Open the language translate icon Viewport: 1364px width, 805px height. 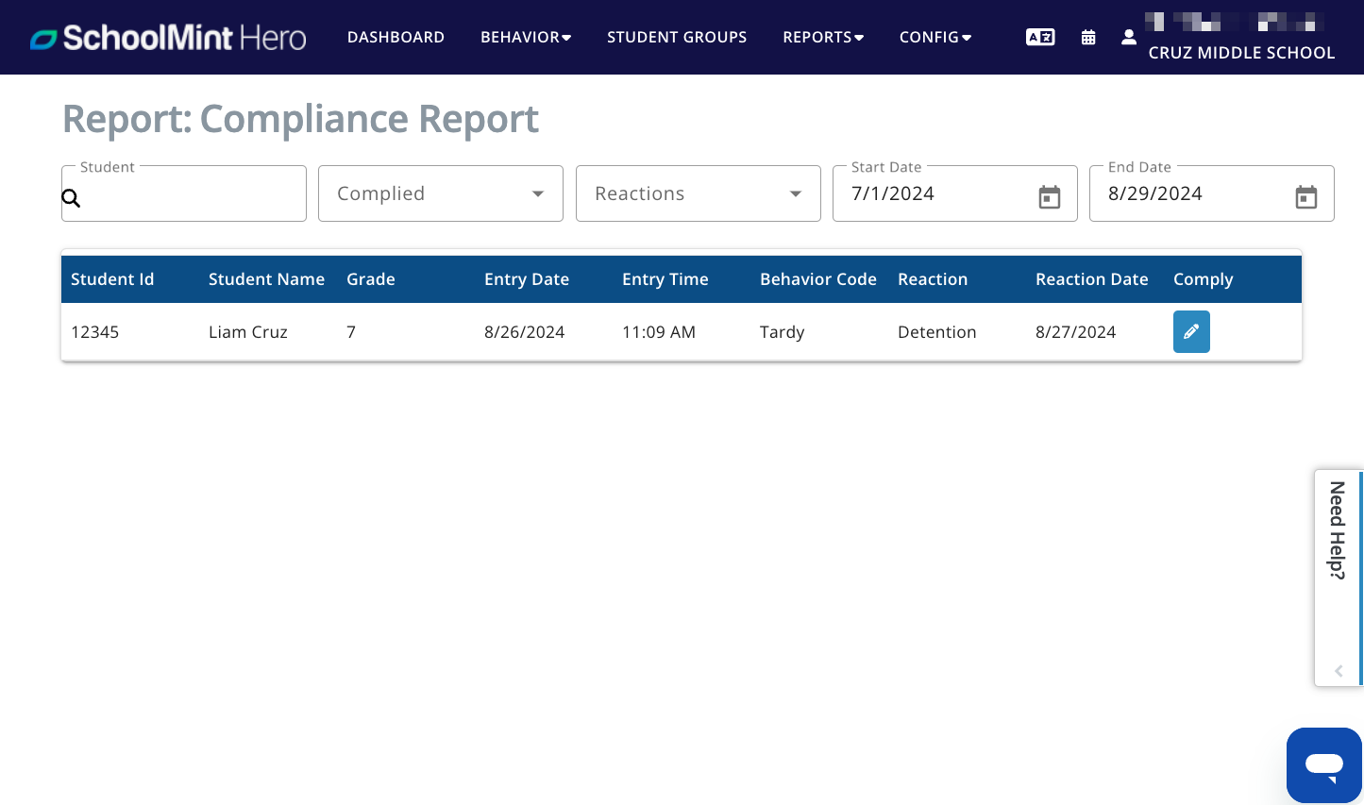pyautogui.click(x=1040, y=37)
